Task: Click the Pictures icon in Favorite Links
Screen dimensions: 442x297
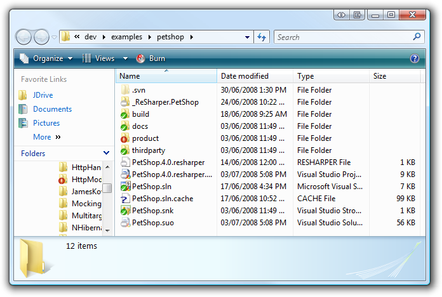Action: (x=23, y=123)
